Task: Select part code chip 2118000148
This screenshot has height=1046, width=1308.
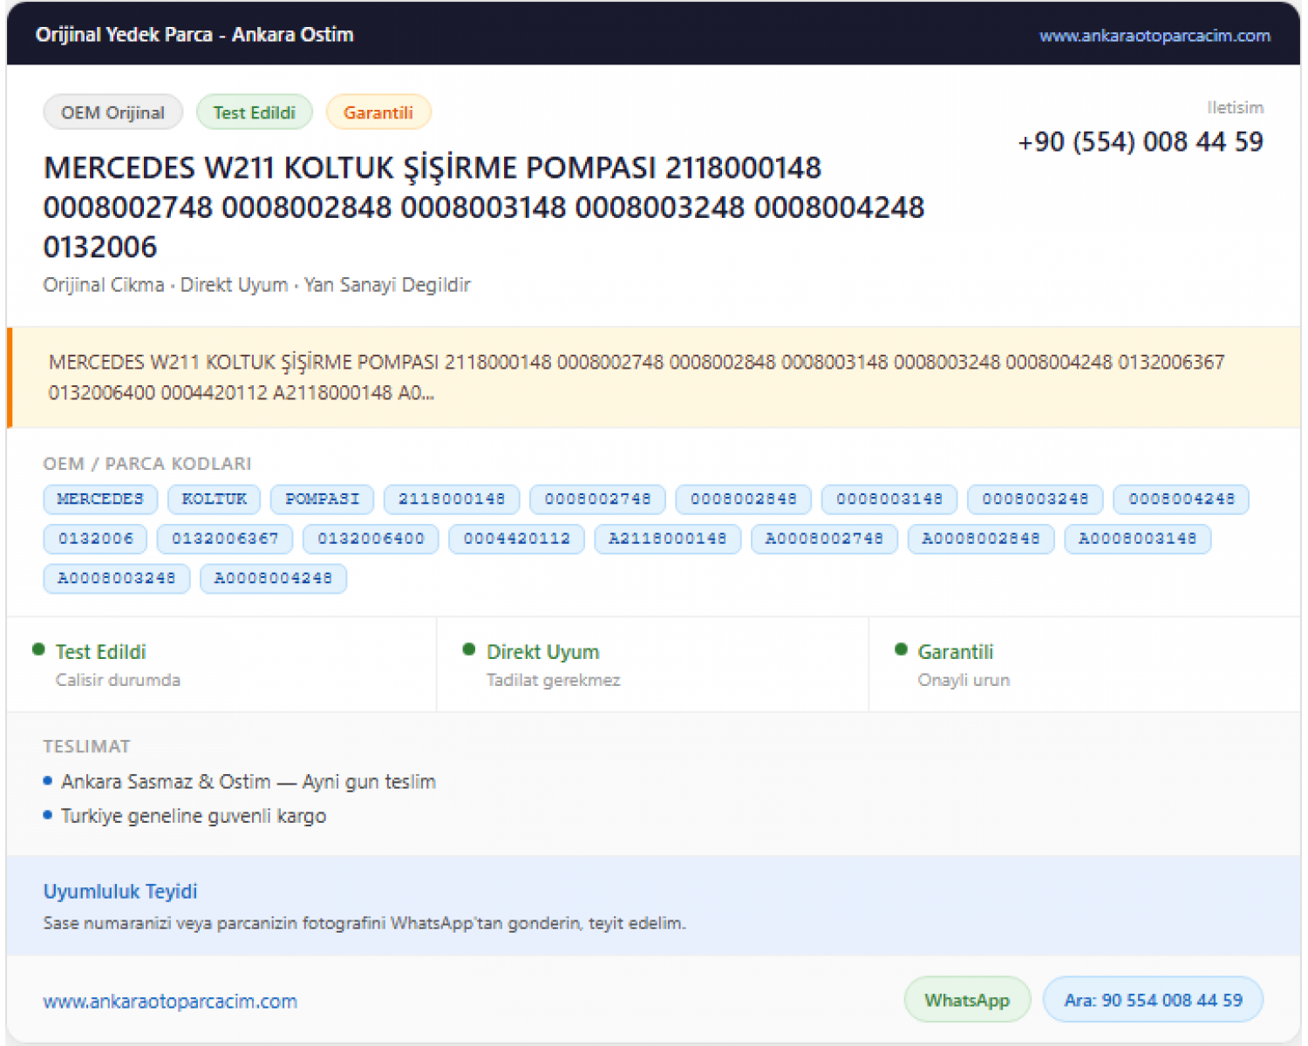Action: pos(452,499)
